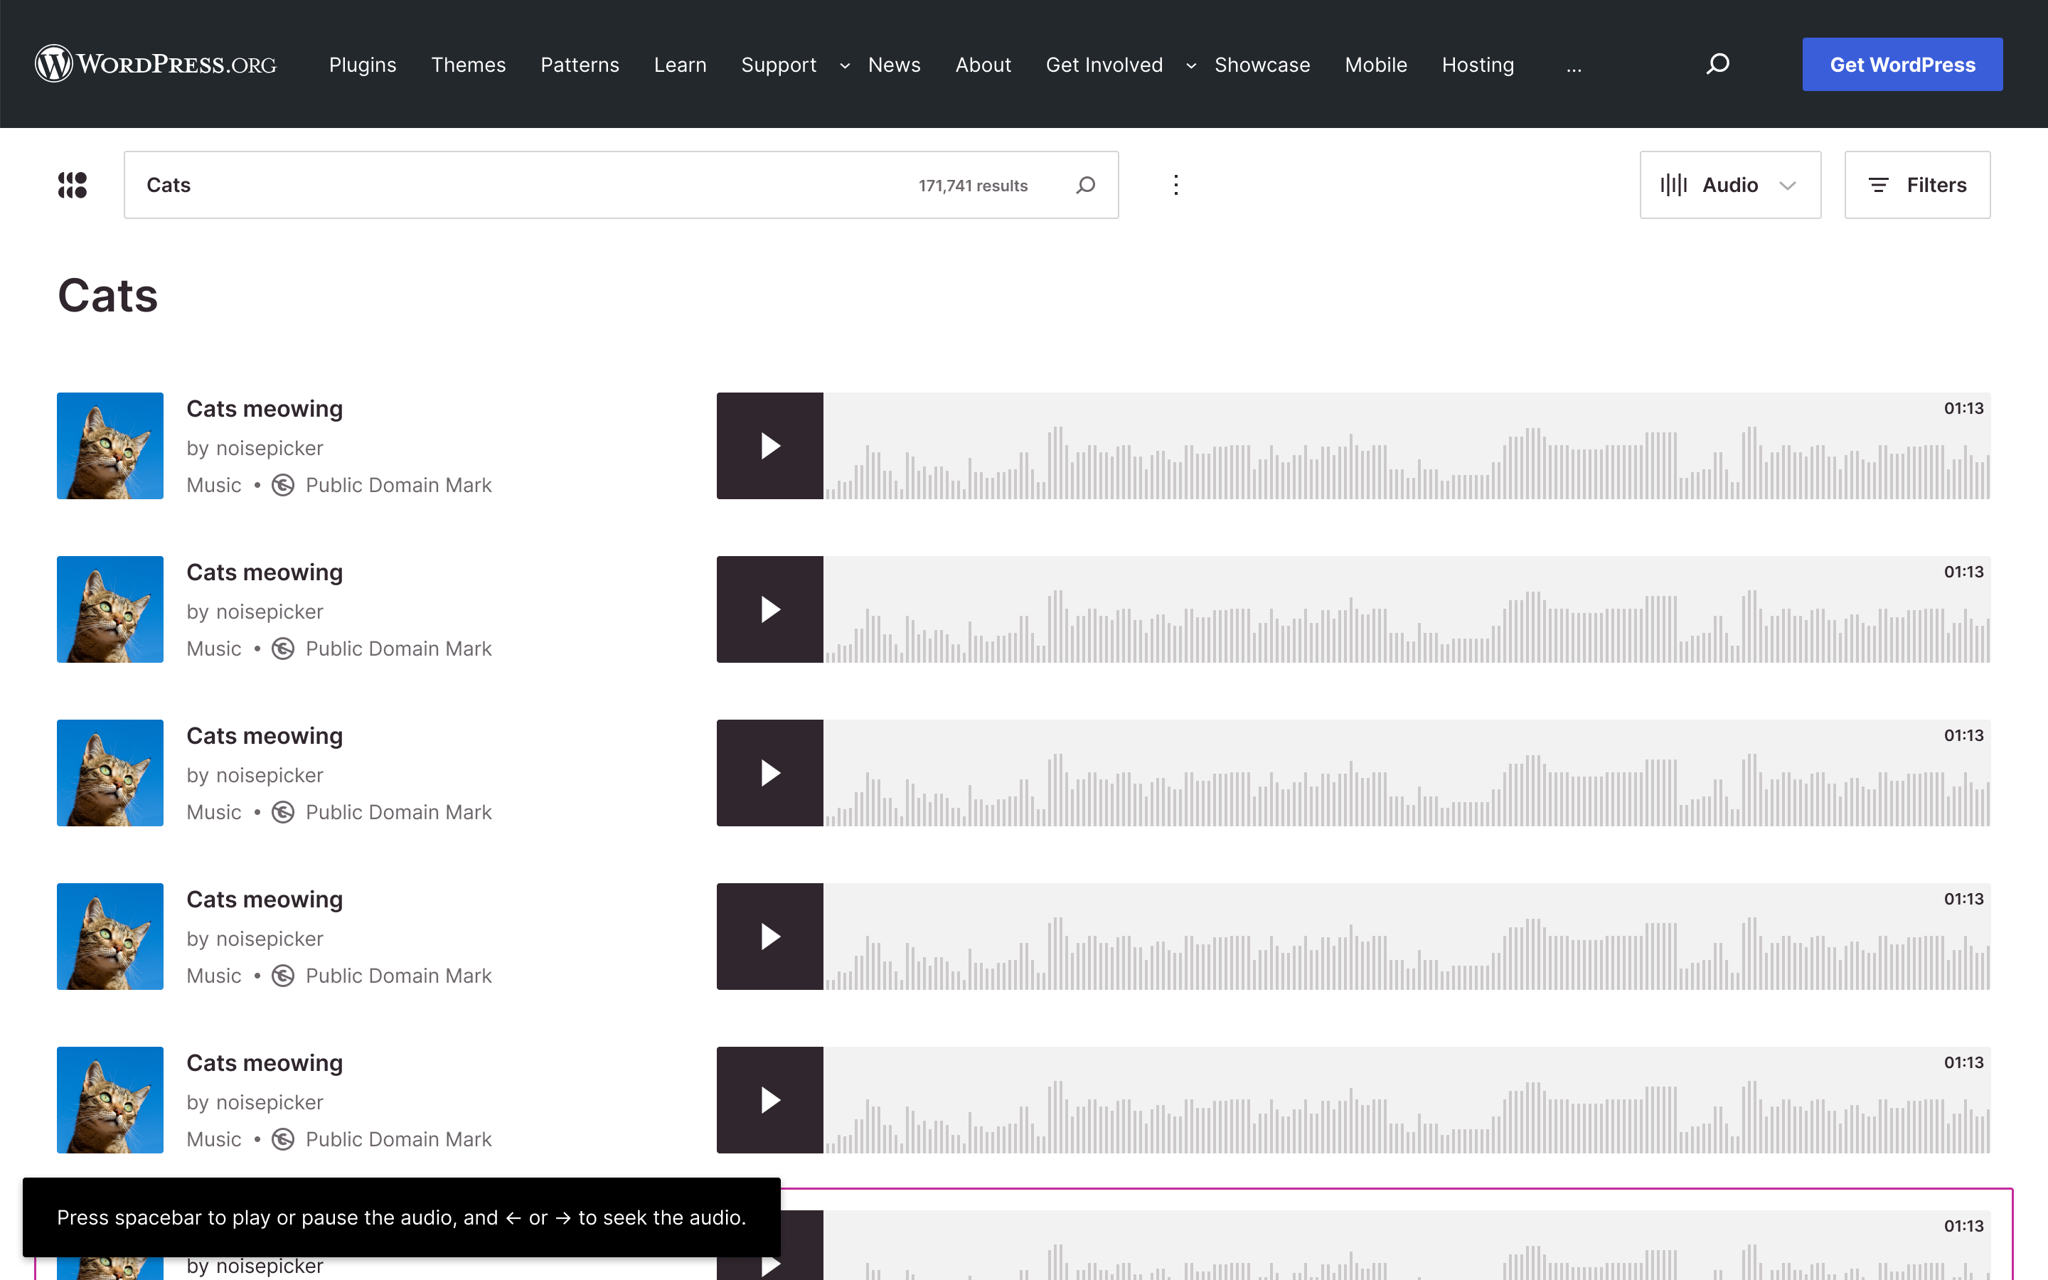
Task: Click the Openverse logo icon beside the search bar
Action: pyautogui.click(x=72, y=185)
